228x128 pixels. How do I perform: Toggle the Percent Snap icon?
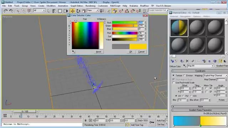(133, 11)
